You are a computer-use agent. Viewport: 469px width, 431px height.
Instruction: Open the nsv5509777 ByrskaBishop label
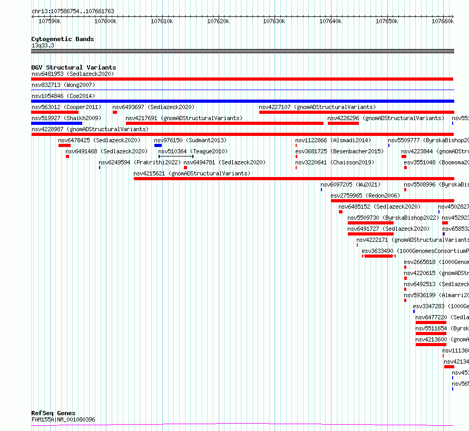[x=428, y=140]
